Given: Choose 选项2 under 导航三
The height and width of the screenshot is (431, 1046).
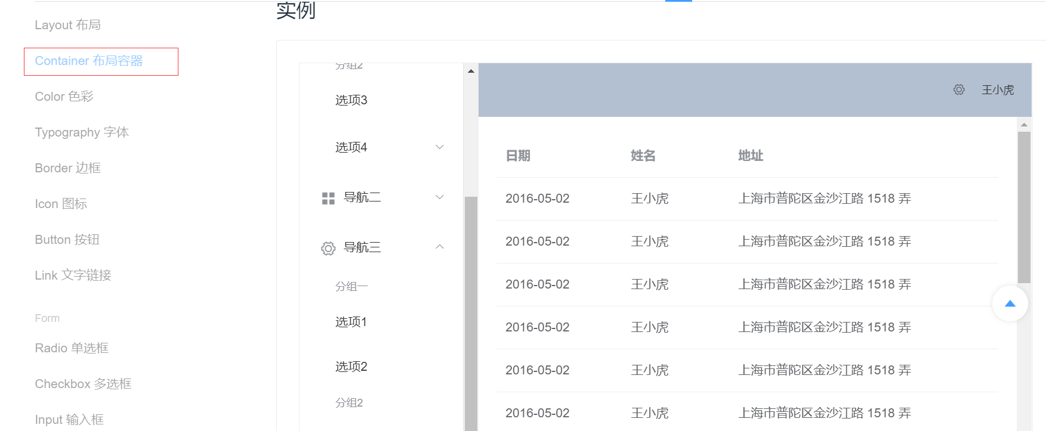Looking at the screenshot, I should point(351,367).
